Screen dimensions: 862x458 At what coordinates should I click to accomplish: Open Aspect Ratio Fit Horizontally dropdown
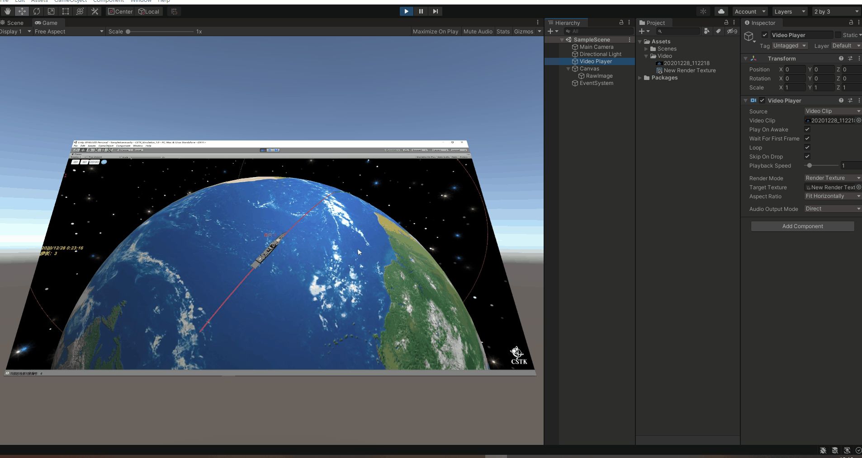tap(833, 196)
